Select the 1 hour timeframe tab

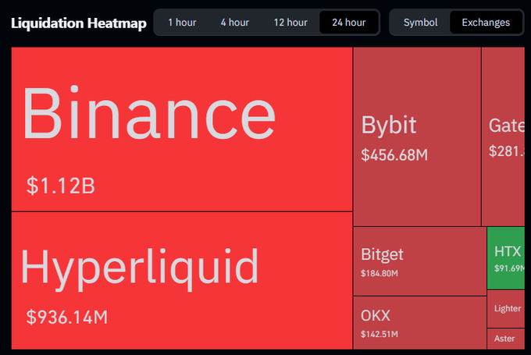pyautogui.click(x=182, y=23)
